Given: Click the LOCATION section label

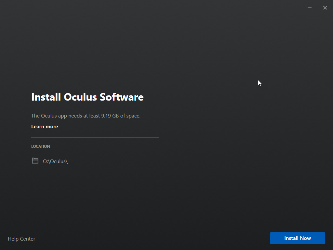Looking at the screenshot, I should 41,146.
